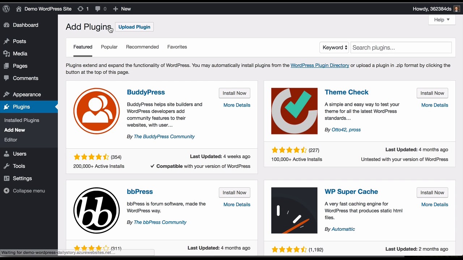Click the Pages icon in sidebar
The image size is (463, 260).
[7, 66]
